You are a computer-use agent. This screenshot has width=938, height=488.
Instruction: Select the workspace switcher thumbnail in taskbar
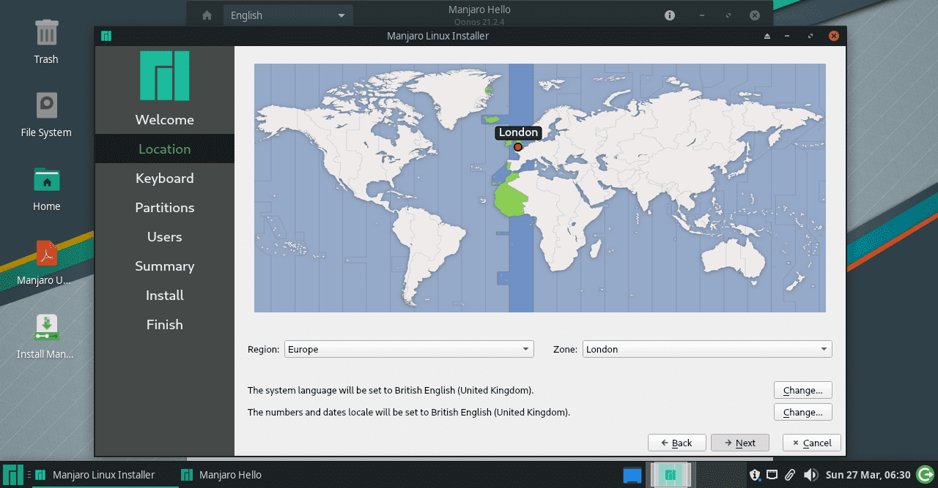669,475
